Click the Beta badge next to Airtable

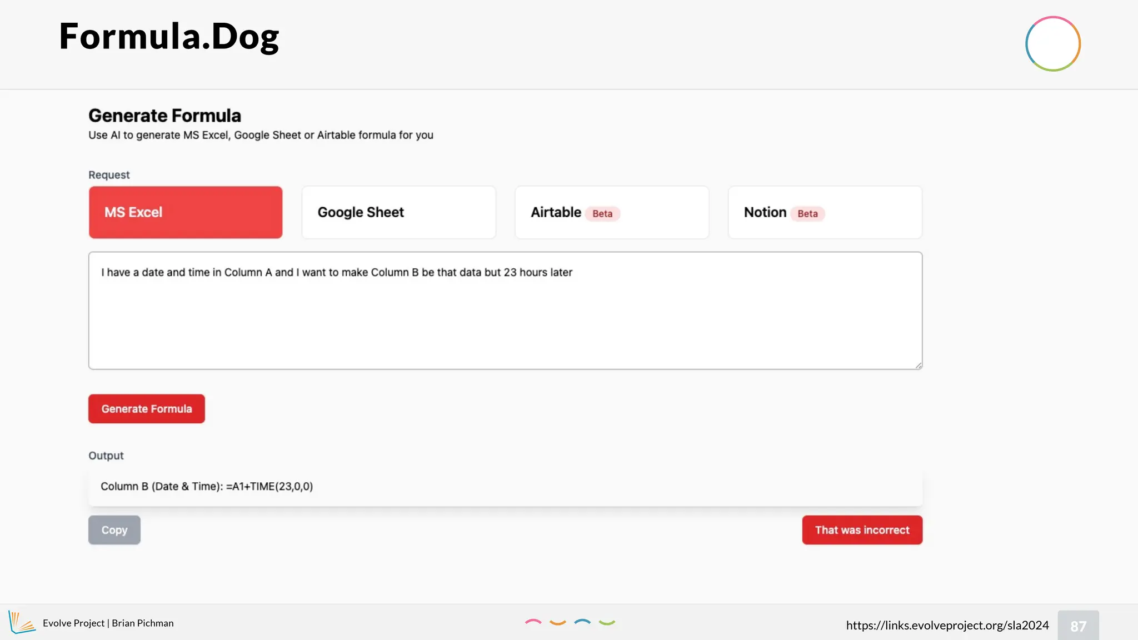[602, 213]
